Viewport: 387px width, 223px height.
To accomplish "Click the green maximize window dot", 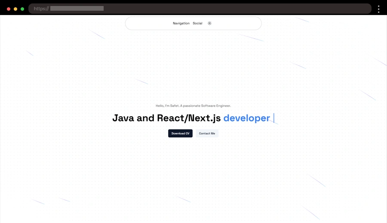I will pos(22,9).
